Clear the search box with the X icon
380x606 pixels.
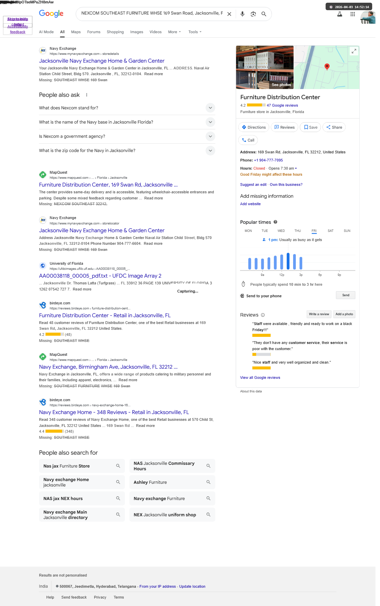pos(229,14)
